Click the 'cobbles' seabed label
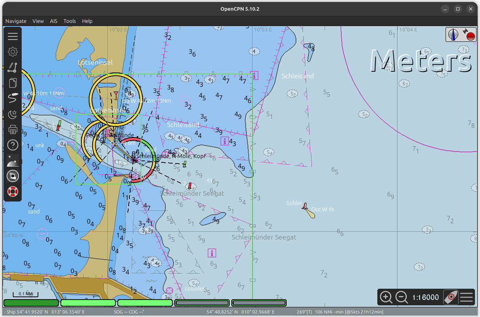 [195, 289]
